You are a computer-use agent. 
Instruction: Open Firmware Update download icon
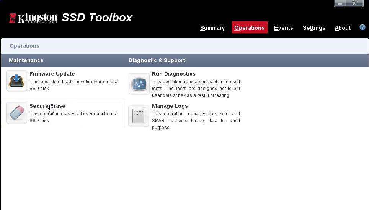[16, 81]
